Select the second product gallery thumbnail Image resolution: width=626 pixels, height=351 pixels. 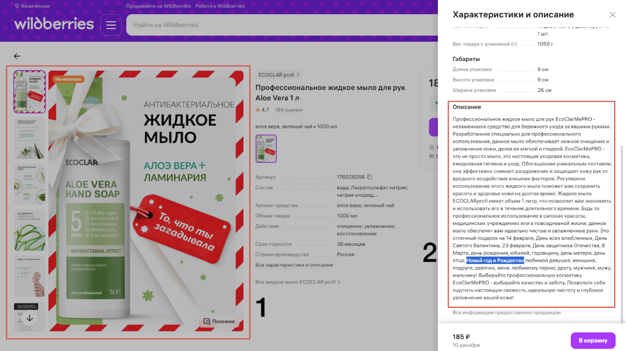pyautogui.click(x=29, y=138)
